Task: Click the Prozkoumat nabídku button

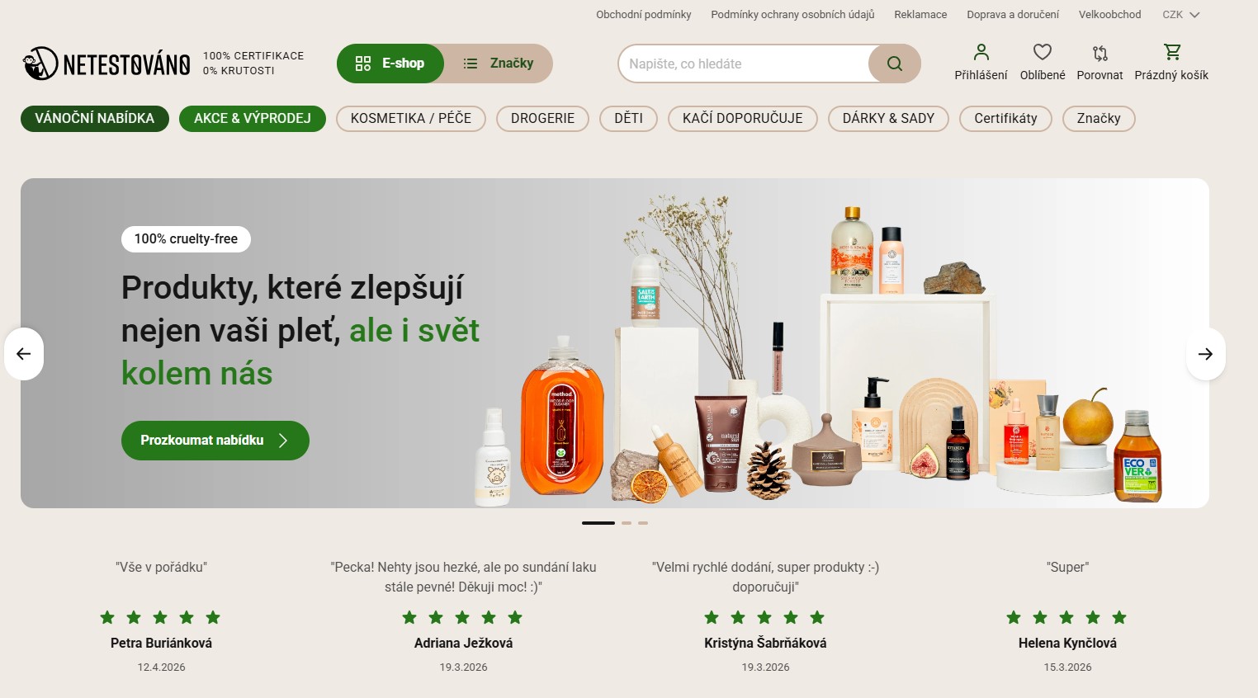Action: [x=215, y=441]
